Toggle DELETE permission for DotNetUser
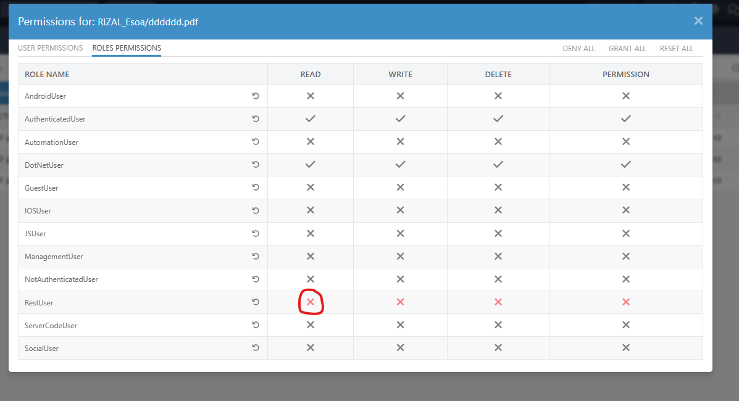Viewport: 739px width, 401px height. point(498,165)
